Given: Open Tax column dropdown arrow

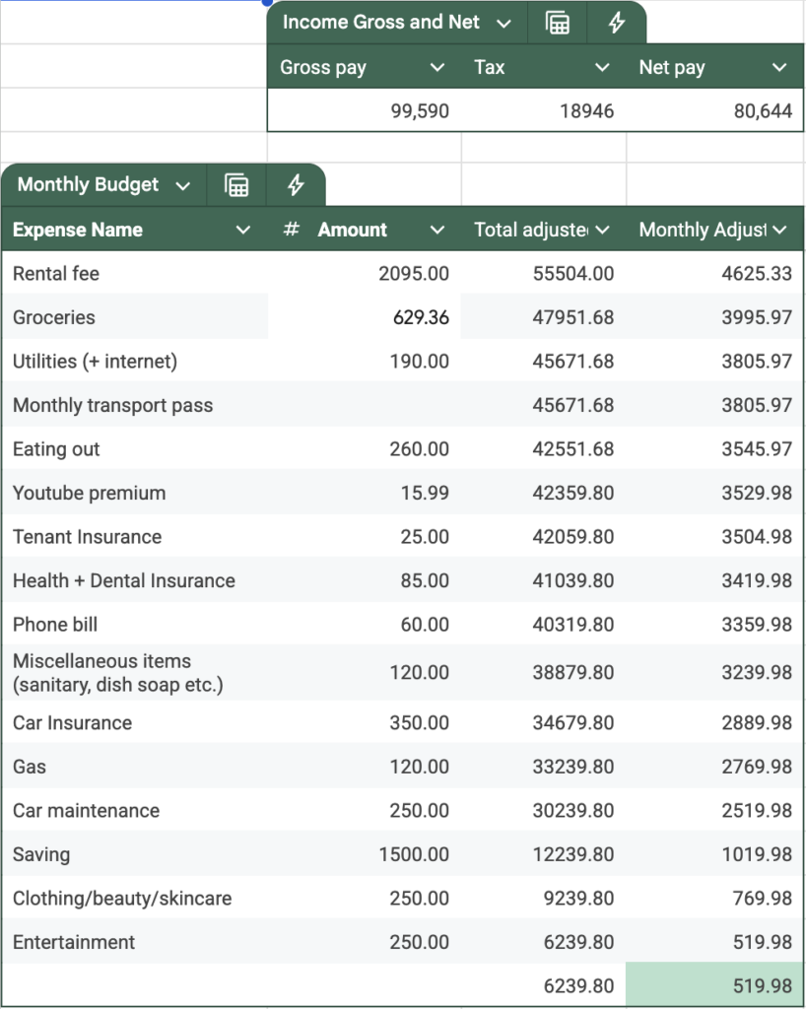Looking at the screenshot, I should (x=602, y=68).
